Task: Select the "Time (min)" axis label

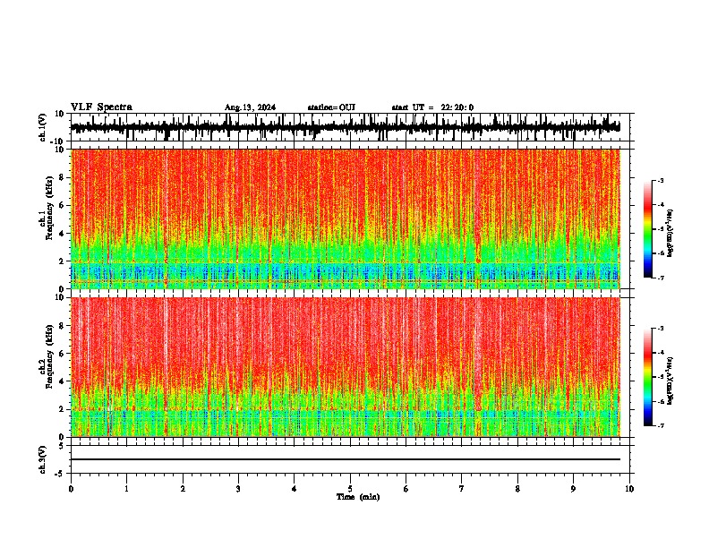Action: 358,497
